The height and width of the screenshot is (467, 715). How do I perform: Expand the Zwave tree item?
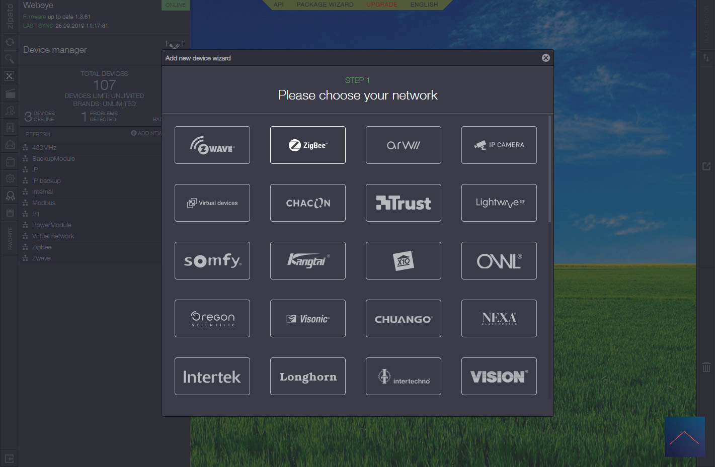41,258
